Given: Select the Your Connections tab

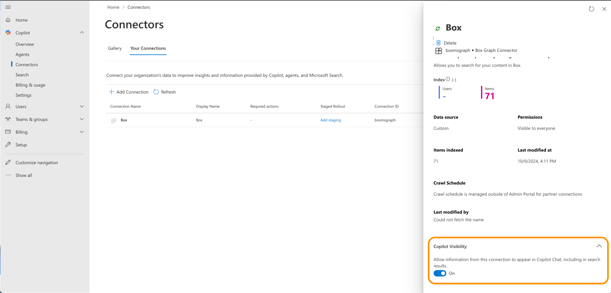Looking at the screenshot, I should tap(148, 48).
